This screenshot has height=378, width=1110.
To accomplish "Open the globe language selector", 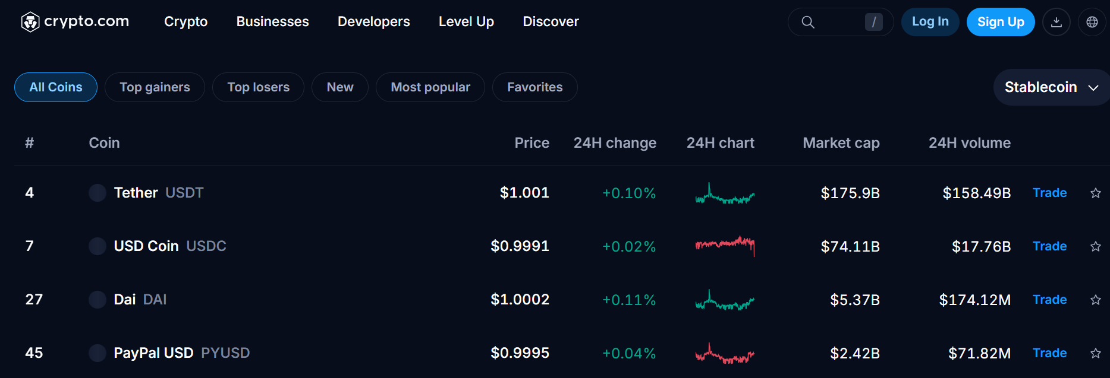I will (x=1092, y=22).
